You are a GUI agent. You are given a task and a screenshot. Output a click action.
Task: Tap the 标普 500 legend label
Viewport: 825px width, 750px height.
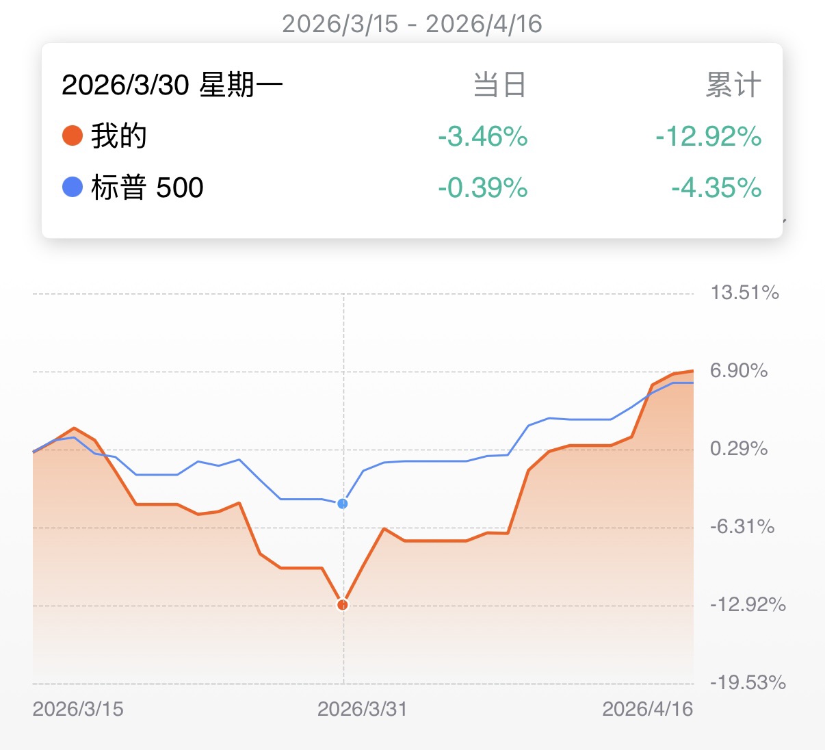click(147, 187)
